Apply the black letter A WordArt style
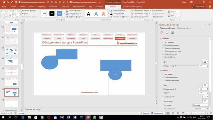This screenshot has width=213, height=120. (x=89, y=14)
